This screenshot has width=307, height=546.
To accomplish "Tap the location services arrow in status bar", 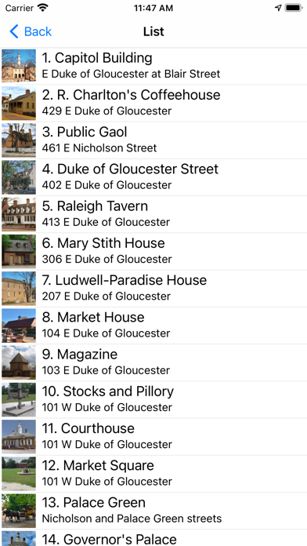I will coord(278,8).
